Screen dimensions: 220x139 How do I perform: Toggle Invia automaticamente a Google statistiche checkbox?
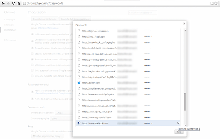[x=32, y=71]
